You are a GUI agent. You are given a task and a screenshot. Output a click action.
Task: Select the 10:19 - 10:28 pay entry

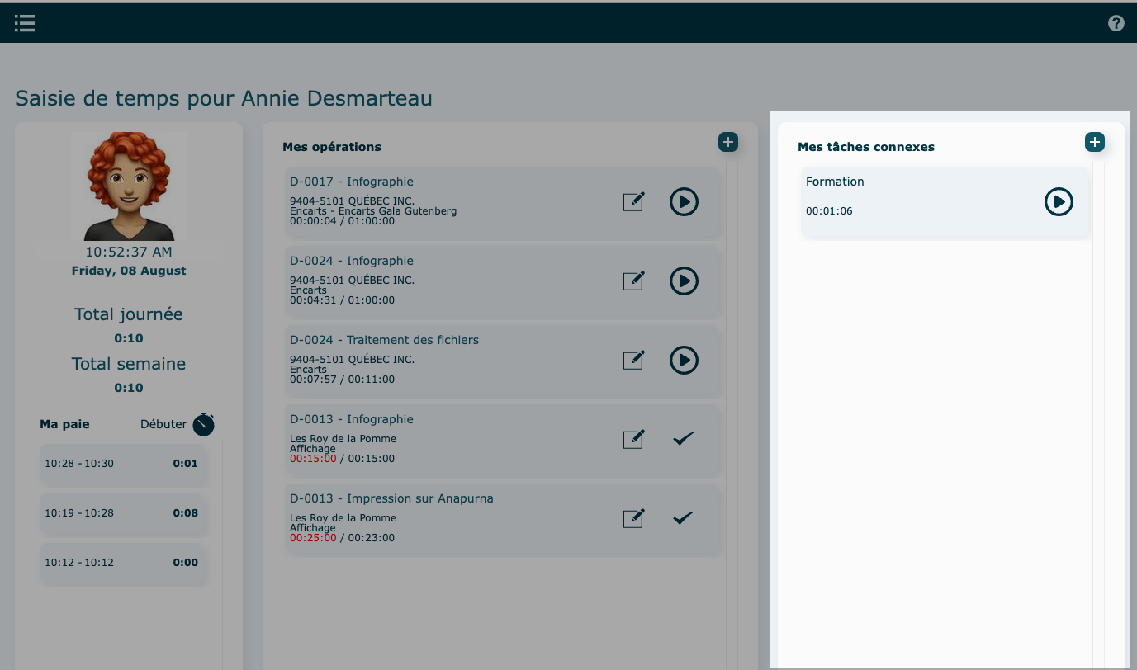[x=121, y=513]
